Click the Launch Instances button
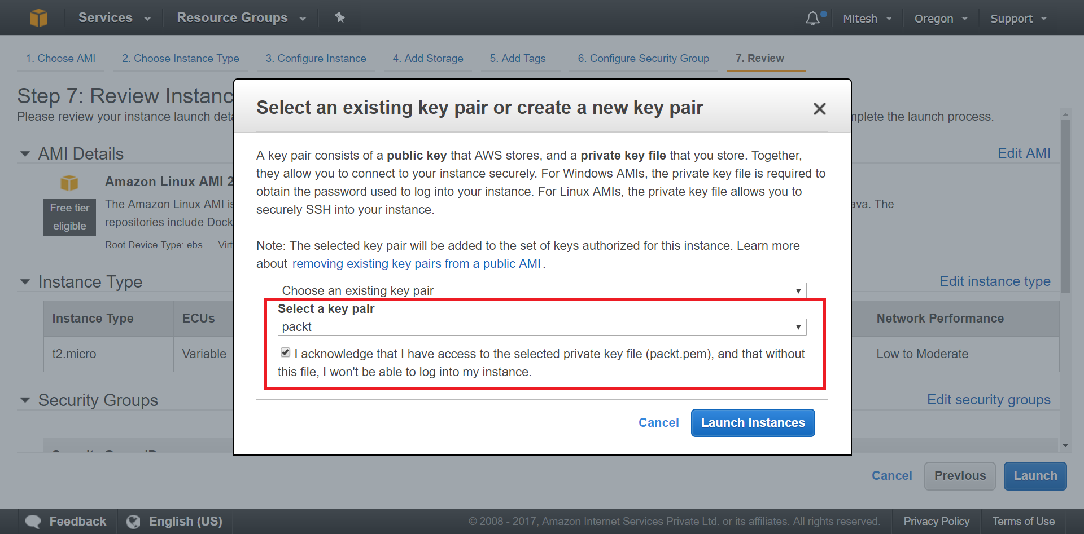 753,423
